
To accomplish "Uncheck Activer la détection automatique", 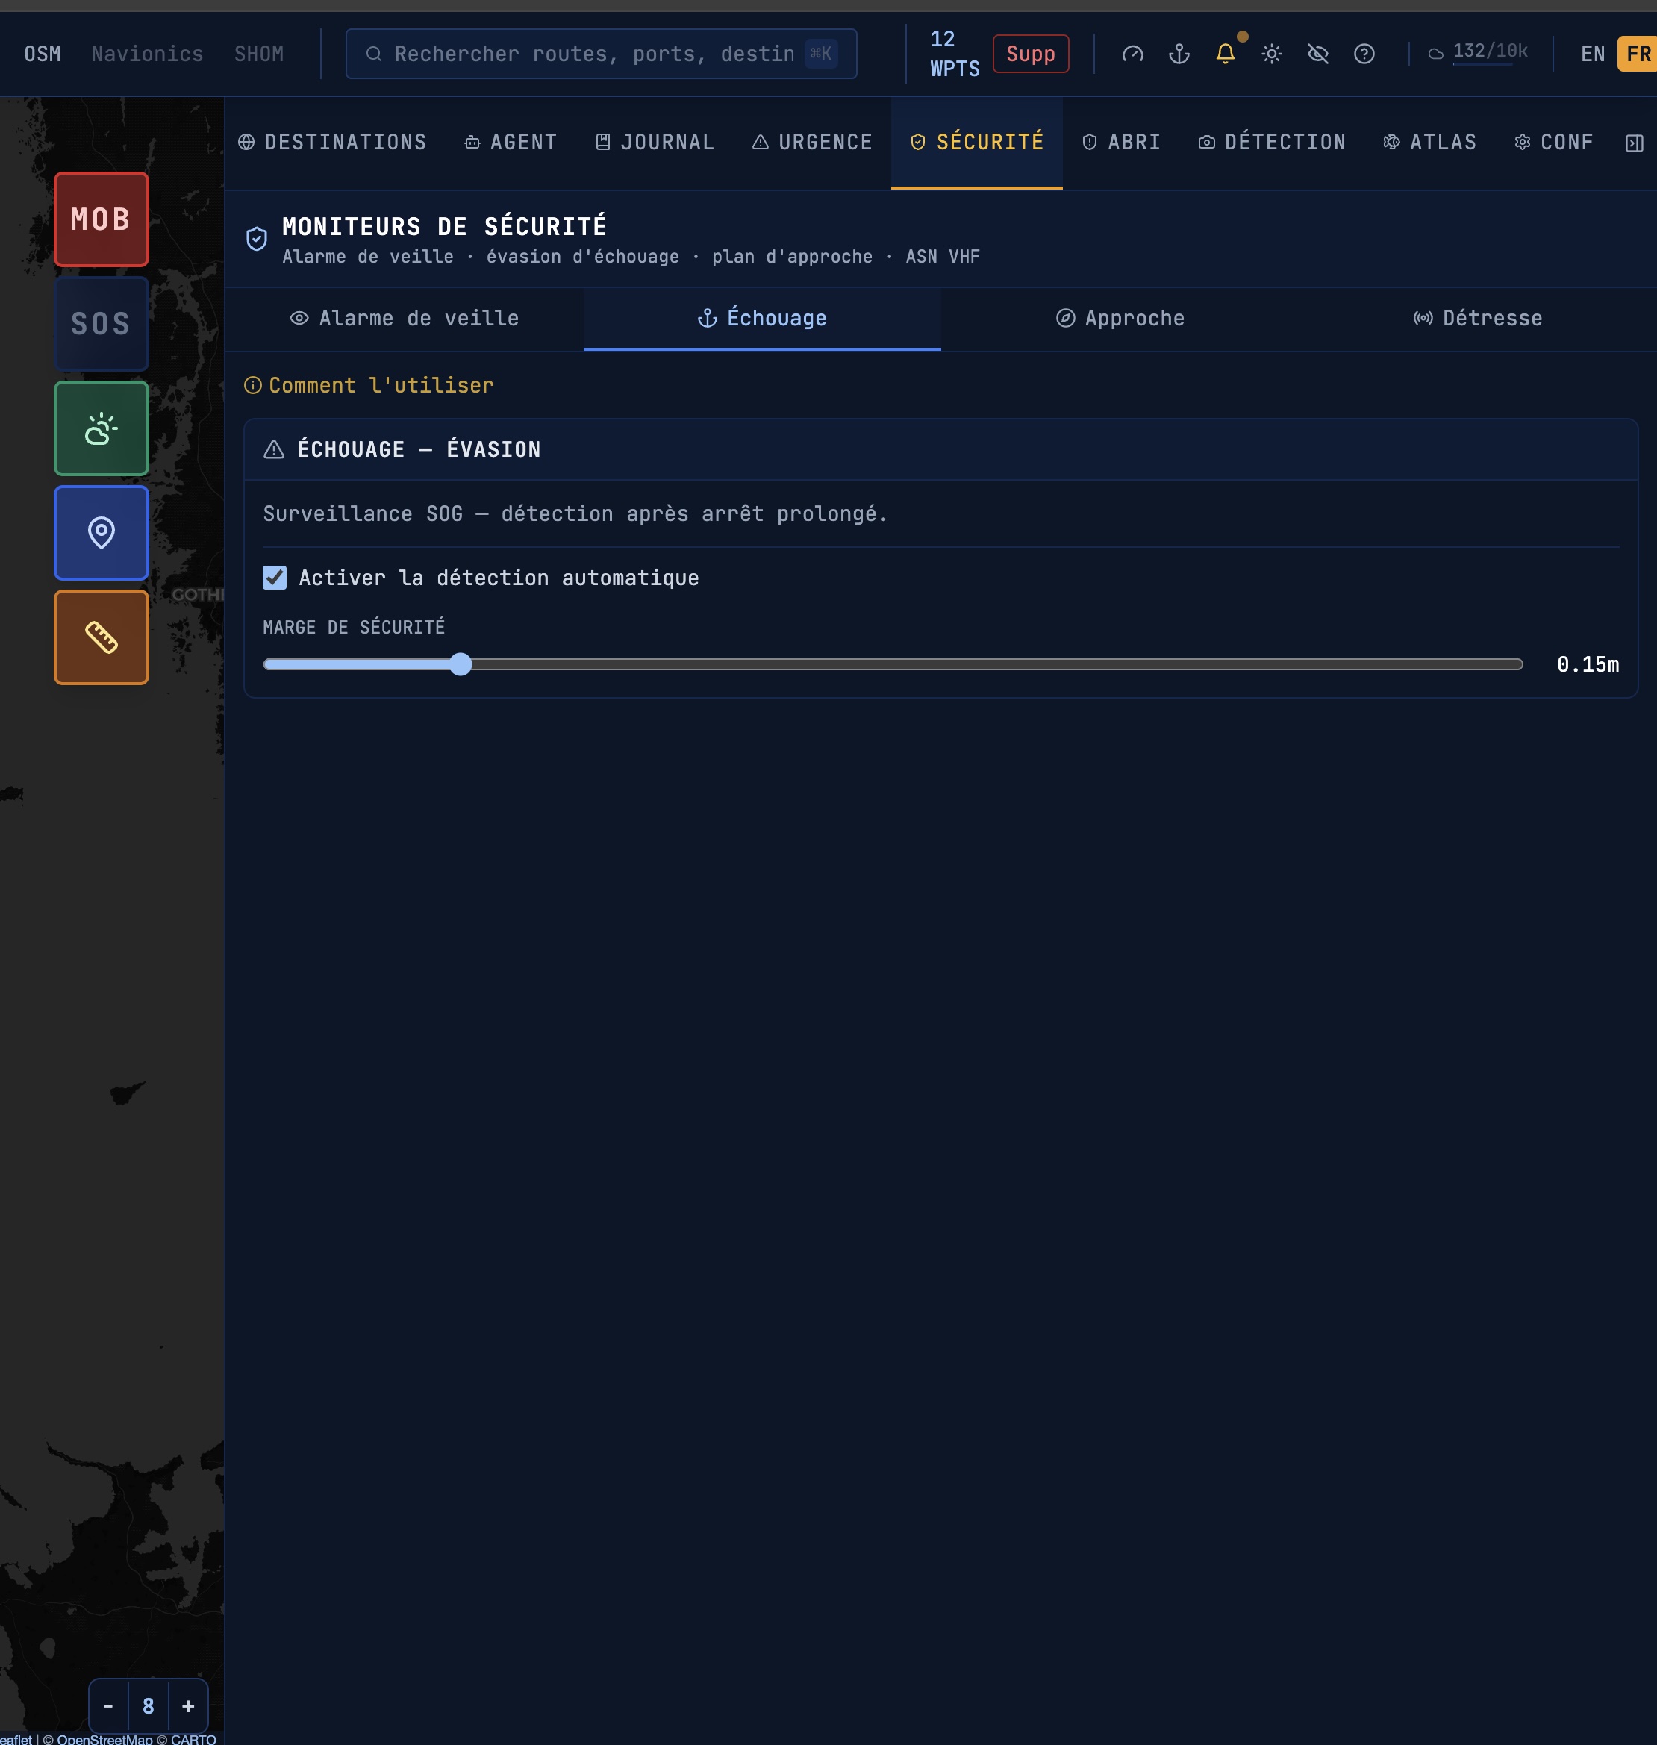I will [275, 578].
